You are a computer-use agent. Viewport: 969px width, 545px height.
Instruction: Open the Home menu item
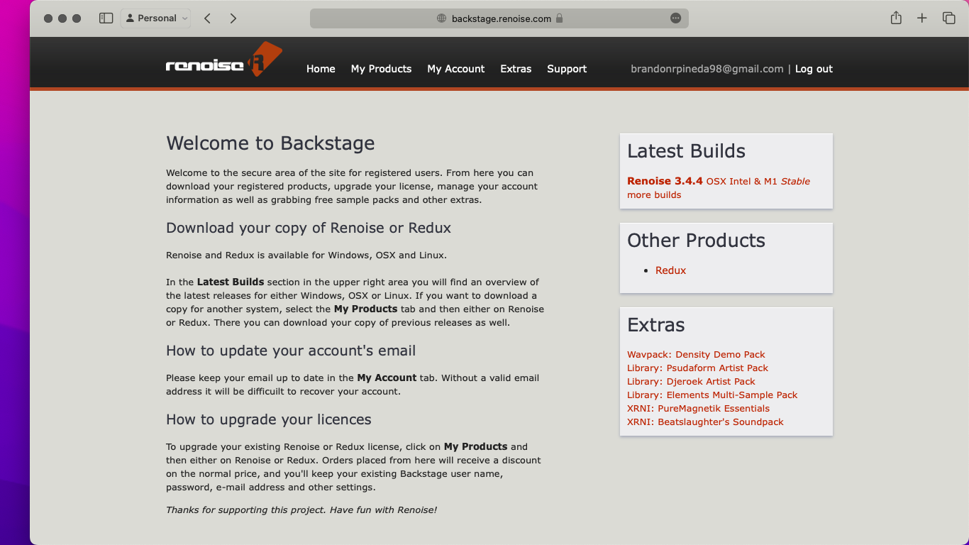321,69
